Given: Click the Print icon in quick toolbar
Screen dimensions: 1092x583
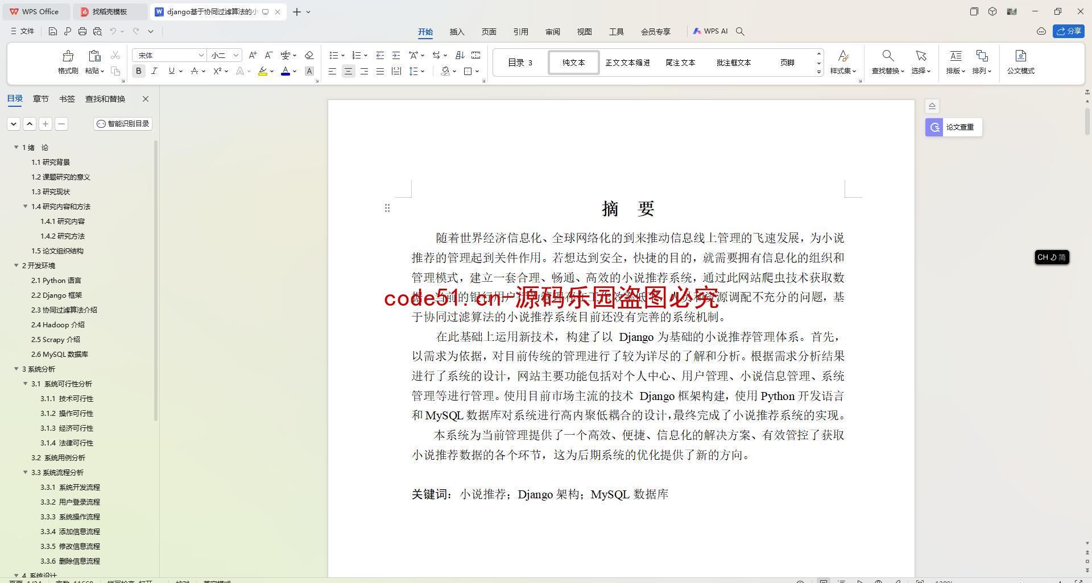Looking at the screenshot, I should click(82, 31).
